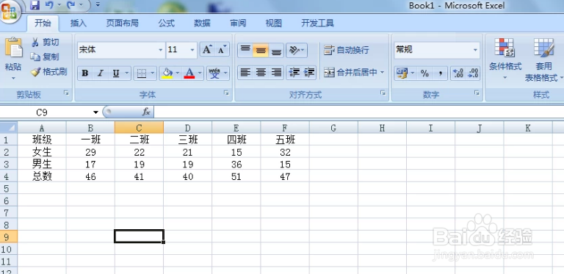Apply the yellow fill color bucket
The height and width of the screenshot is (274, 564).
coord(167,73)
